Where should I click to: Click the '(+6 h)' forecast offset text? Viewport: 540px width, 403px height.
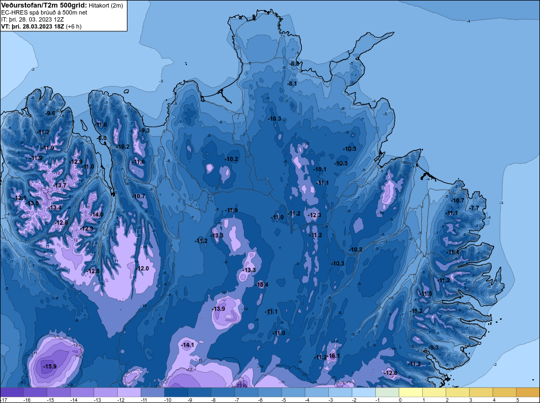pos(73,26)
